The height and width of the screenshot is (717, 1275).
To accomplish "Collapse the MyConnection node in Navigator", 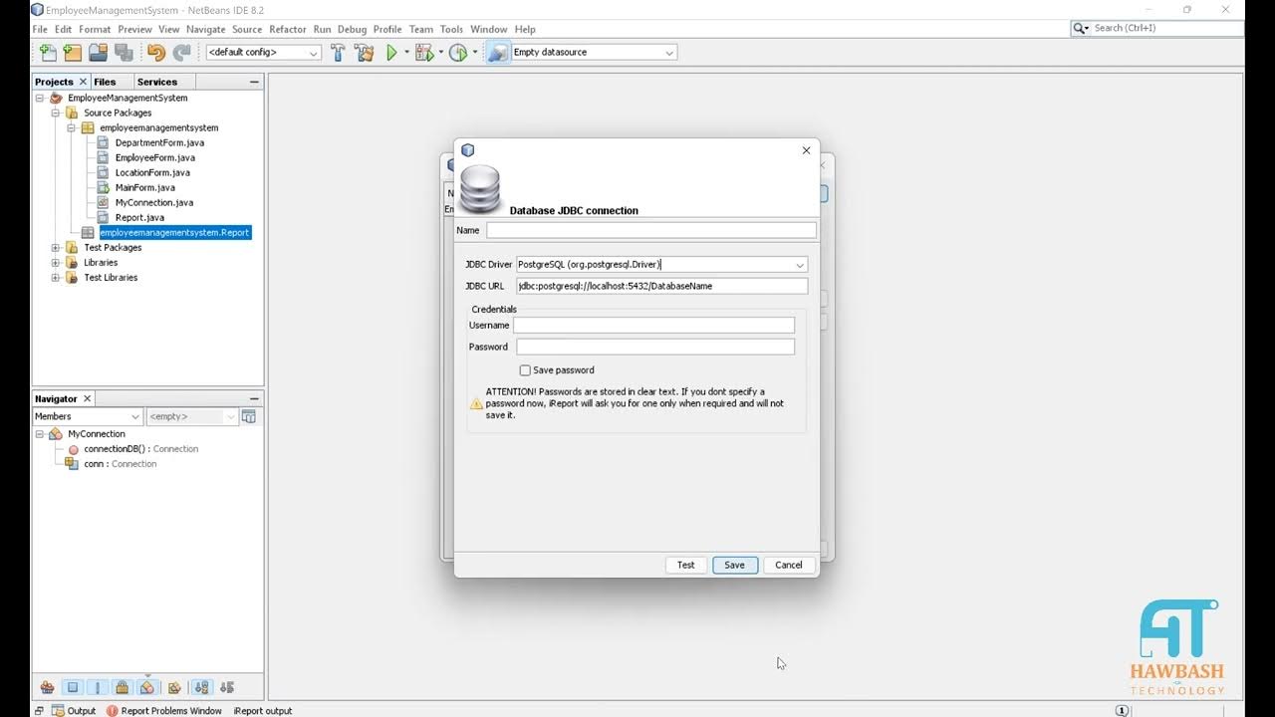I will click(x=40, y=434).
